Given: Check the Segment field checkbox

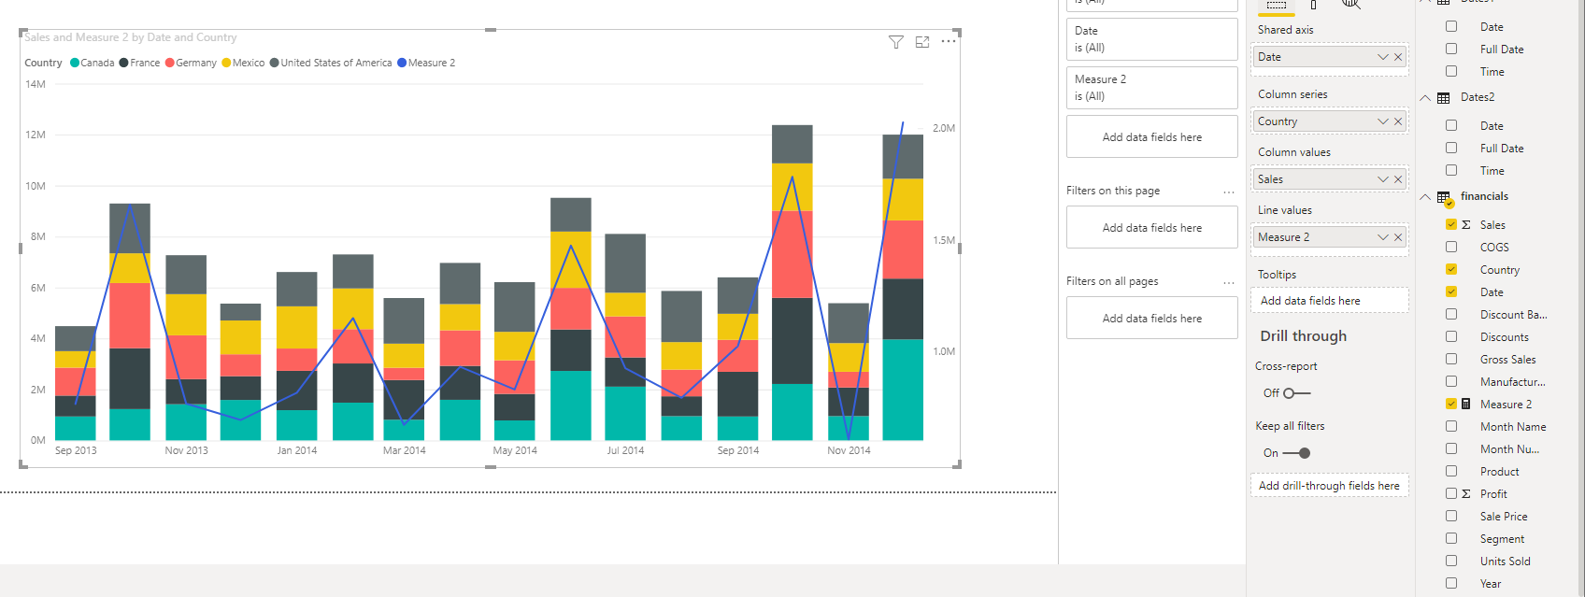Looking at the screenshot, I should click(x=1451, y=538).
